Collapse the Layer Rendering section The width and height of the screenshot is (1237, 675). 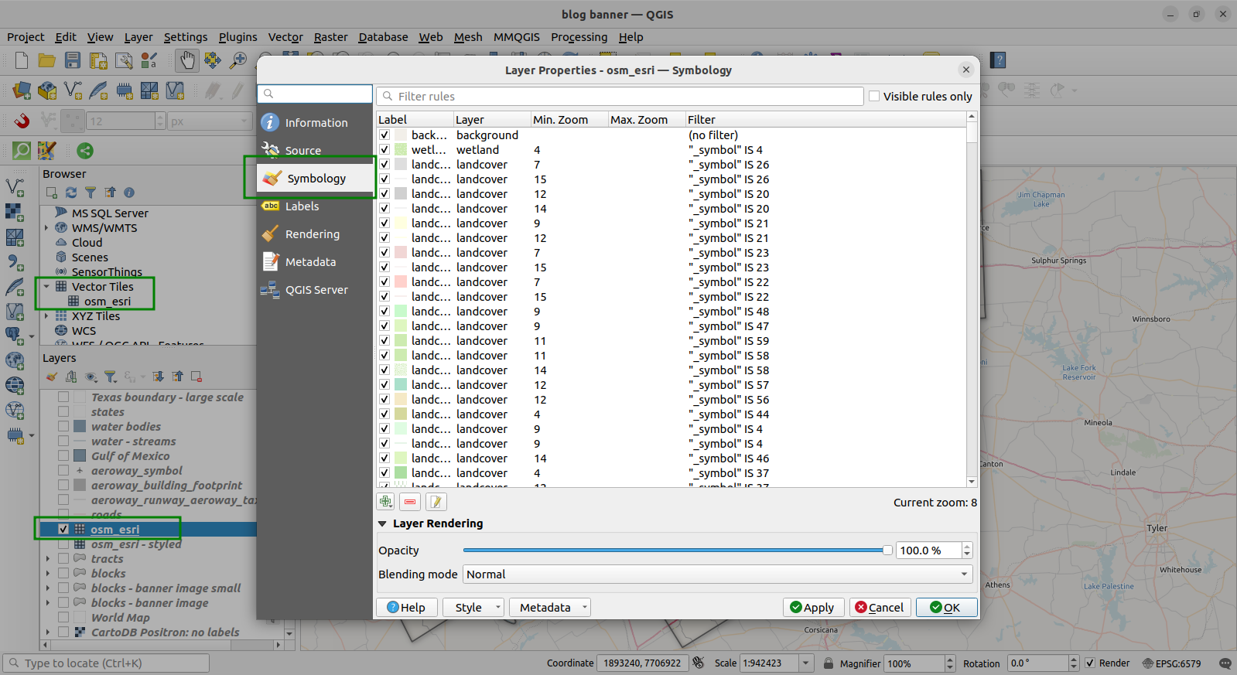pos(382,523)
